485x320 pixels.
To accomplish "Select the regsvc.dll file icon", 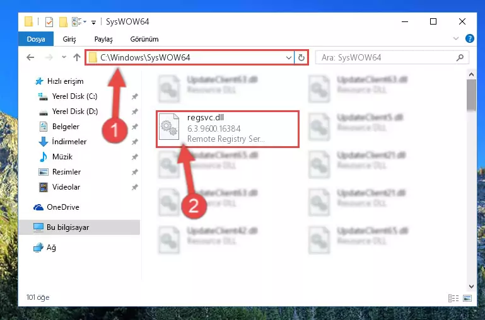I will tap(169, 127).
